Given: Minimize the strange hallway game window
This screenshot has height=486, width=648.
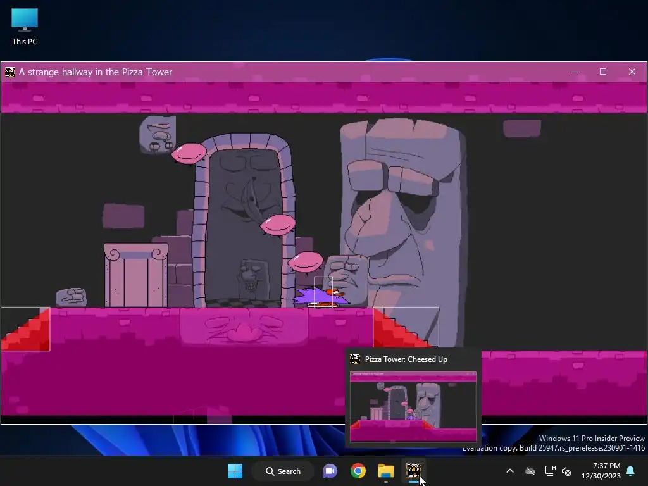Looking at the screenshot, I should tap(575, 72).
